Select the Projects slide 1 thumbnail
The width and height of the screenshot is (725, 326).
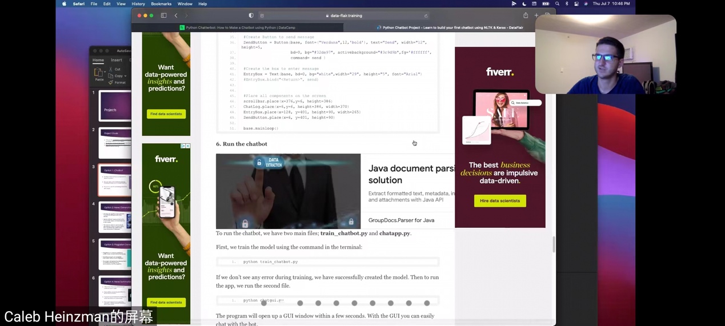115,106
